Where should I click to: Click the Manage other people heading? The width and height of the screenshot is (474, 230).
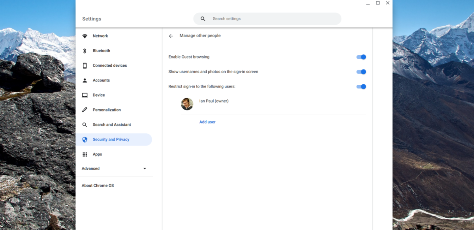tap(200, 36)
